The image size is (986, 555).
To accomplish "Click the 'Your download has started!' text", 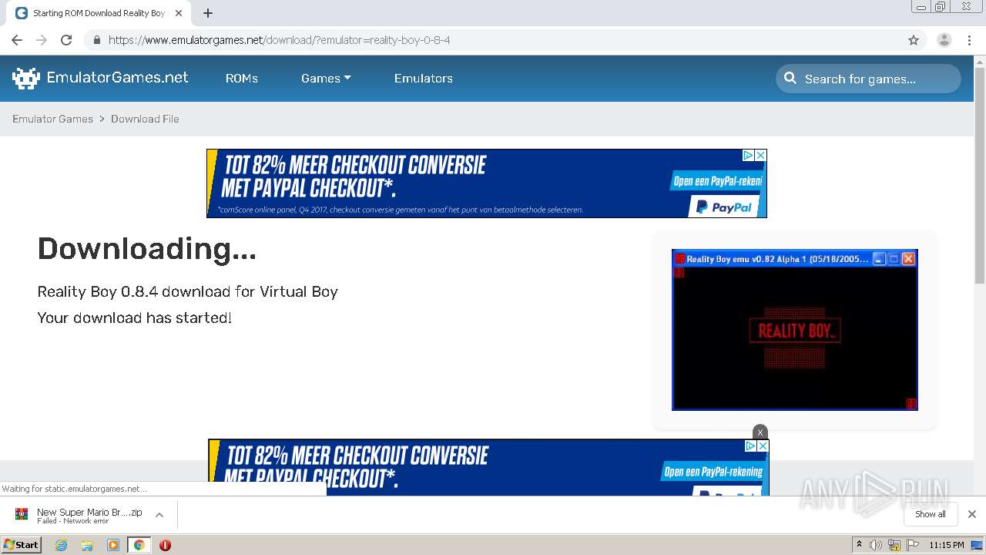I will [x=135, y=318].
